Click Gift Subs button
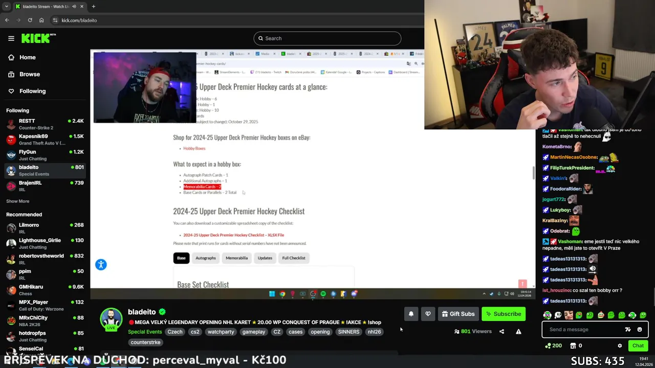The width and height of the screenshot is (655, 368). click(458, 314)
